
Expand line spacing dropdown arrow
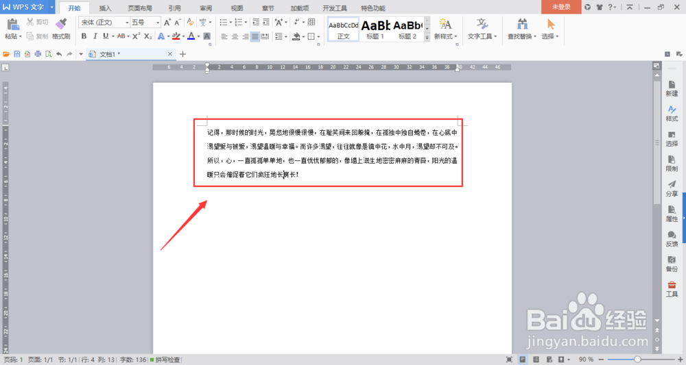tap(285, 37)
